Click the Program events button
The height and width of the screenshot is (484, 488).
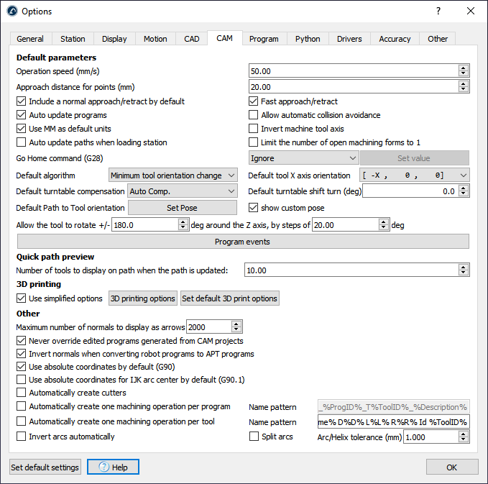coord(243,242)
